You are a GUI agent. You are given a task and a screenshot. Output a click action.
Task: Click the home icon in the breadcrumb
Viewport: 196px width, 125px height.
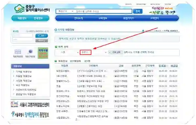point(143,31)
